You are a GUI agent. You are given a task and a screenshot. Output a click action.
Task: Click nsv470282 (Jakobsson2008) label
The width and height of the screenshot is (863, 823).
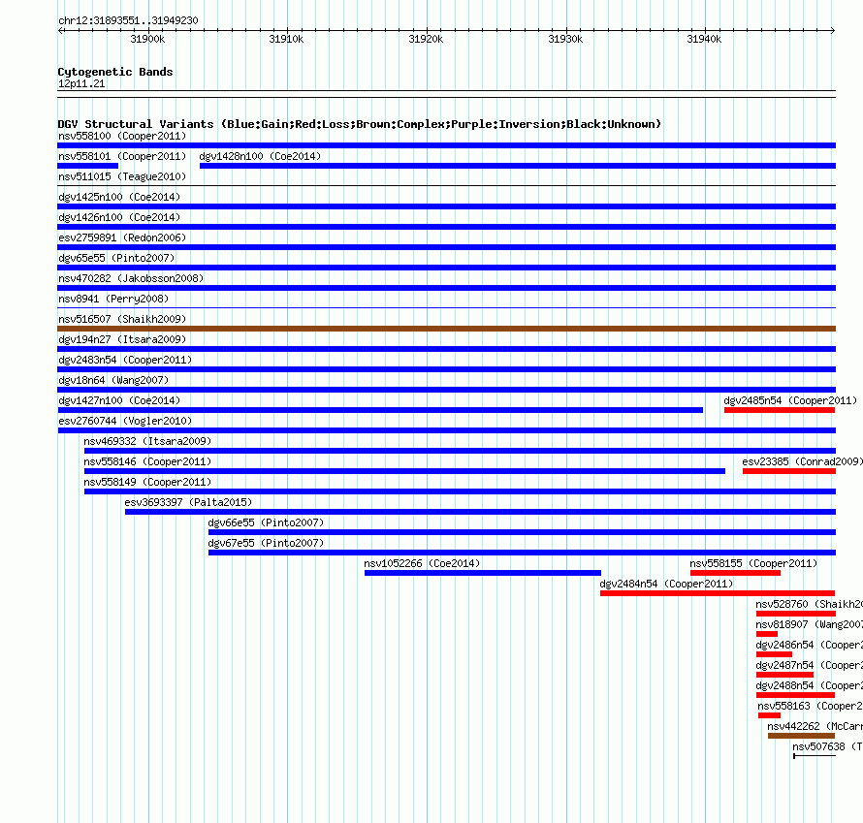click(131, 278)
